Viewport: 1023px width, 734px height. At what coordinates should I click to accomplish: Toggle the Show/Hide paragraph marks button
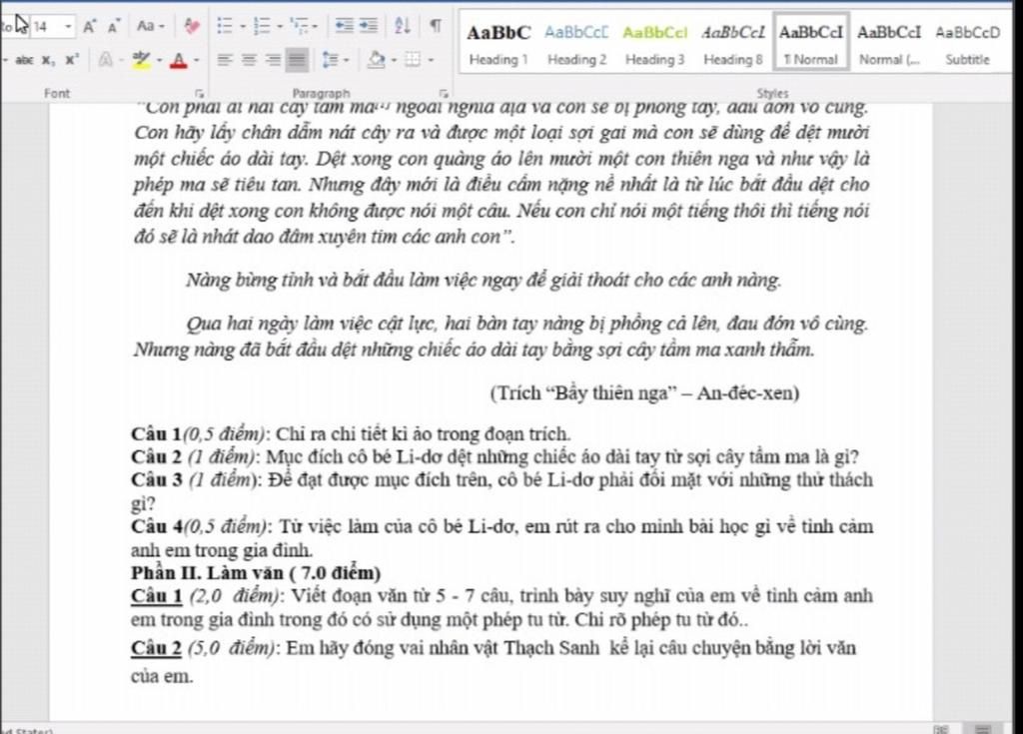[436, 25]
